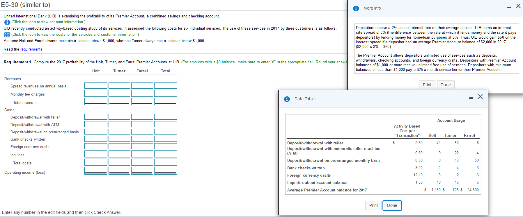Select Total deposit/withdrawal with ATM field
This screenshot has width=523, height=217.
(166, 124)
